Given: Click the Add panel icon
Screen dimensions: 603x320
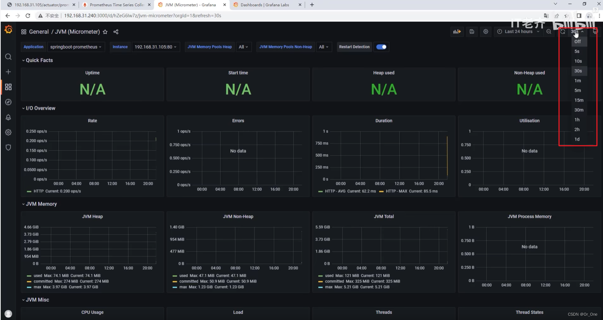Looking at the screenshot, I should coord(457,31).
